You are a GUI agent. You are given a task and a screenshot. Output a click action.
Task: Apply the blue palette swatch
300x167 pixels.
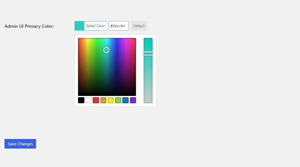(125, 100)
